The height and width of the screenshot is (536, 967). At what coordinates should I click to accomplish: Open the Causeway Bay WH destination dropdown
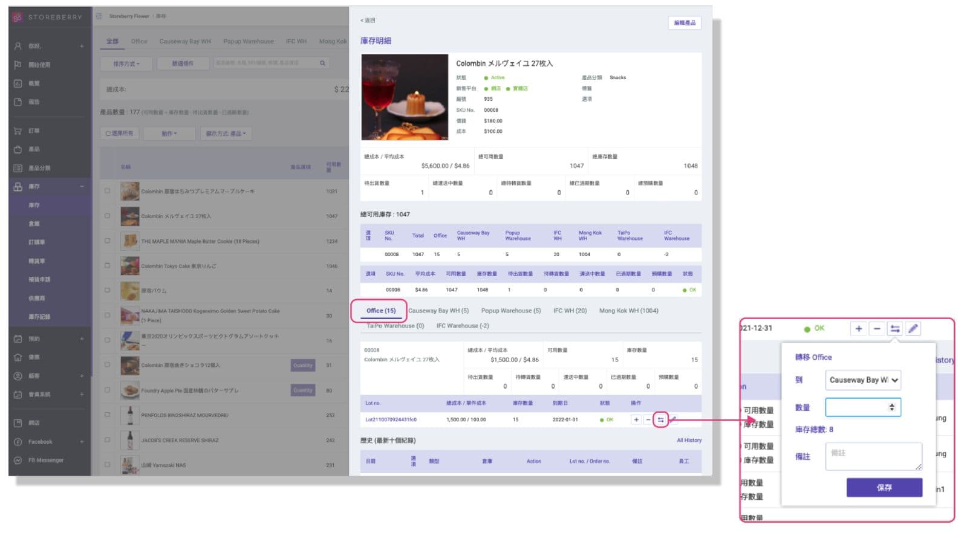click(x=863, y=380)
